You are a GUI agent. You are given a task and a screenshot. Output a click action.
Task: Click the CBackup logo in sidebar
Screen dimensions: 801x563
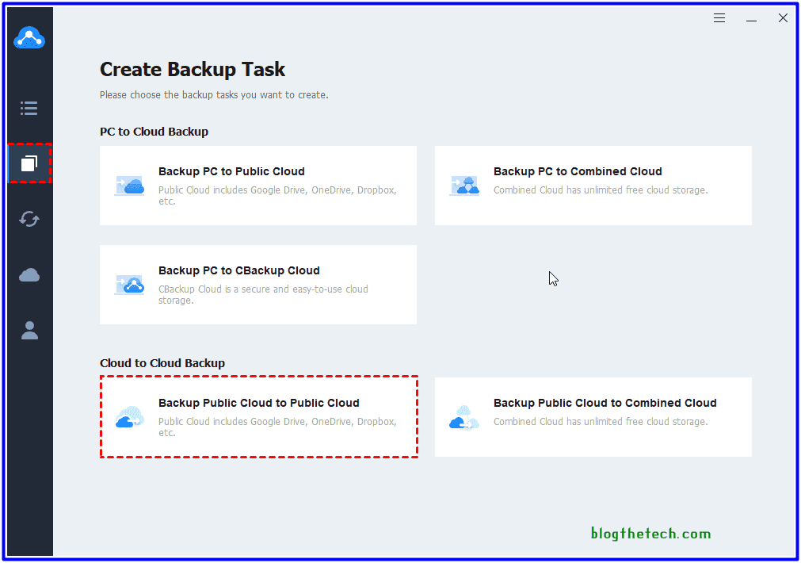29,38
